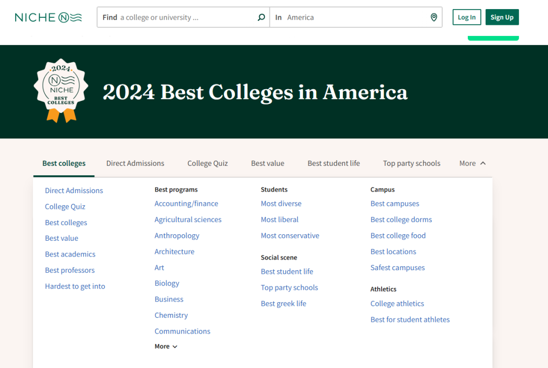Click the location pin icon
This screenshot has height=368, width=548.
(434, 17)
